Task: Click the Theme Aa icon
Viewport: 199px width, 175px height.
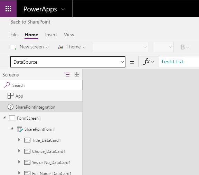Action: [x=60, y=47]
